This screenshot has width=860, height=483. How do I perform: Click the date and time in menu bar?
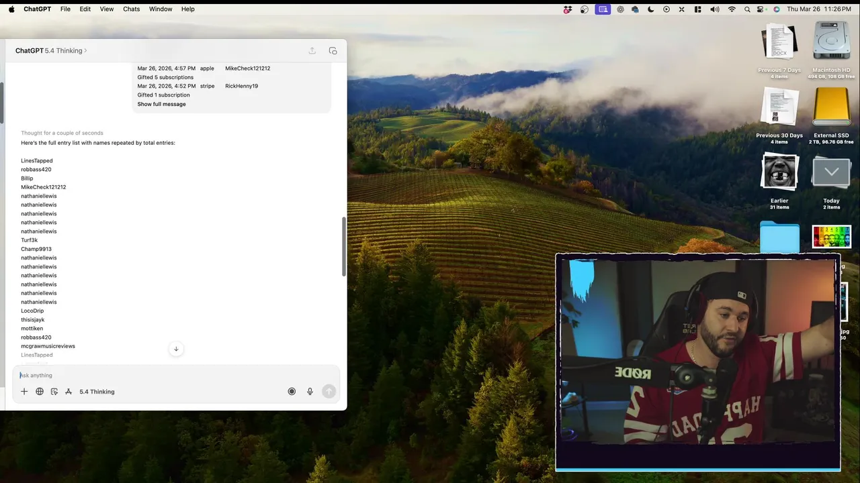pos(820,9)
